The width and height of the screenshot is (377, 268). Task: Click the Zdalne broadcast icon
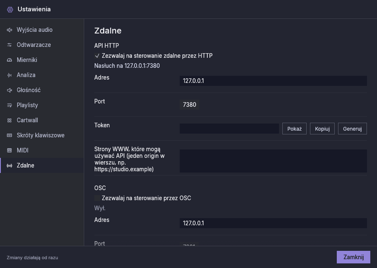click(x=9, y=165)
